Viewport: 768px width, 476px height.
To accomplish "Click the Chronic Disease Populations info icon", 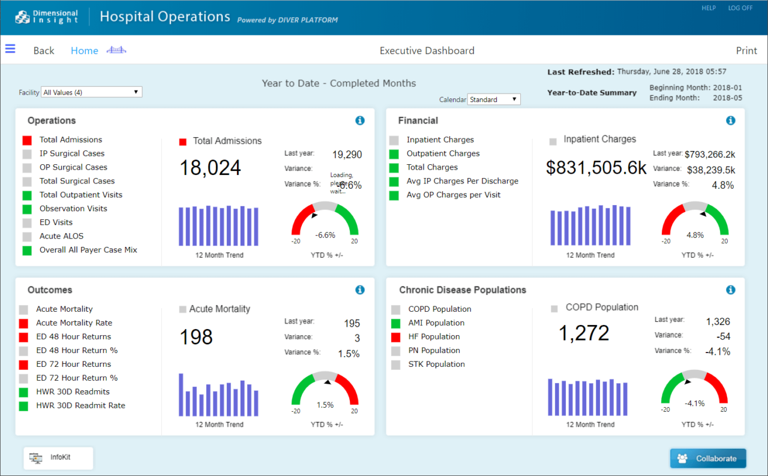I will click(x=730, y=290).
